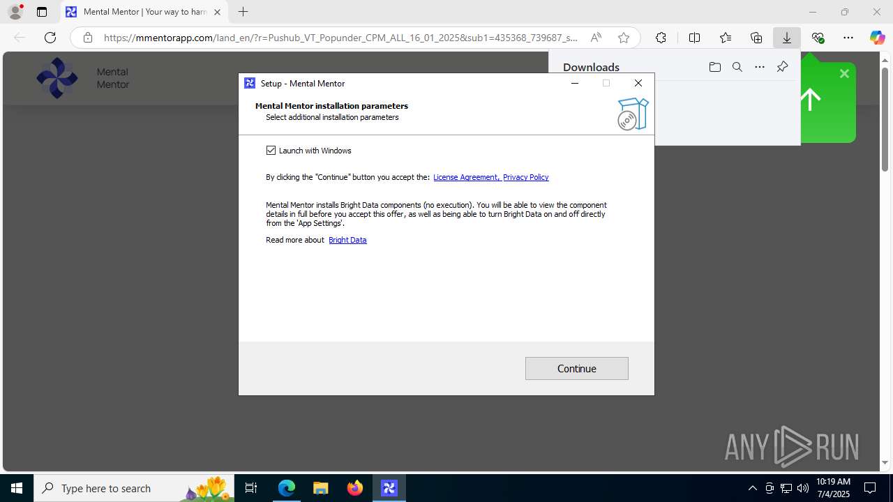893x502 pixels.
Task: Click the network tray icon
Action: 786,488
